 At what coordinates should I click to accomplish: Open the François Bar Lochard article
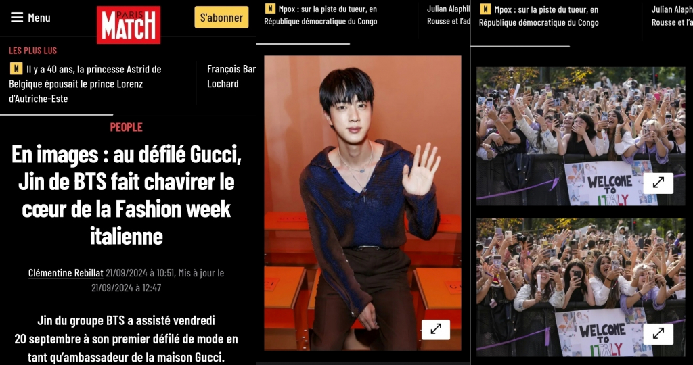point(231,76)
